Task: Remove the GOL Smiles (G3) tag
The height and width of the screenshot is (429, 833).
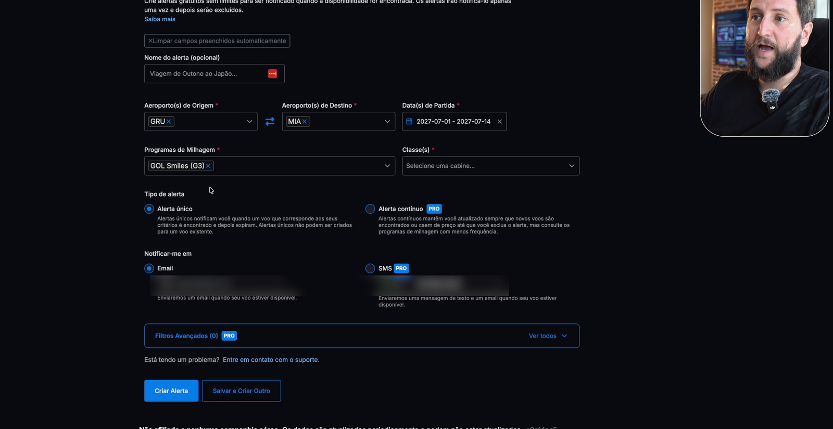Action: [208, 166]
